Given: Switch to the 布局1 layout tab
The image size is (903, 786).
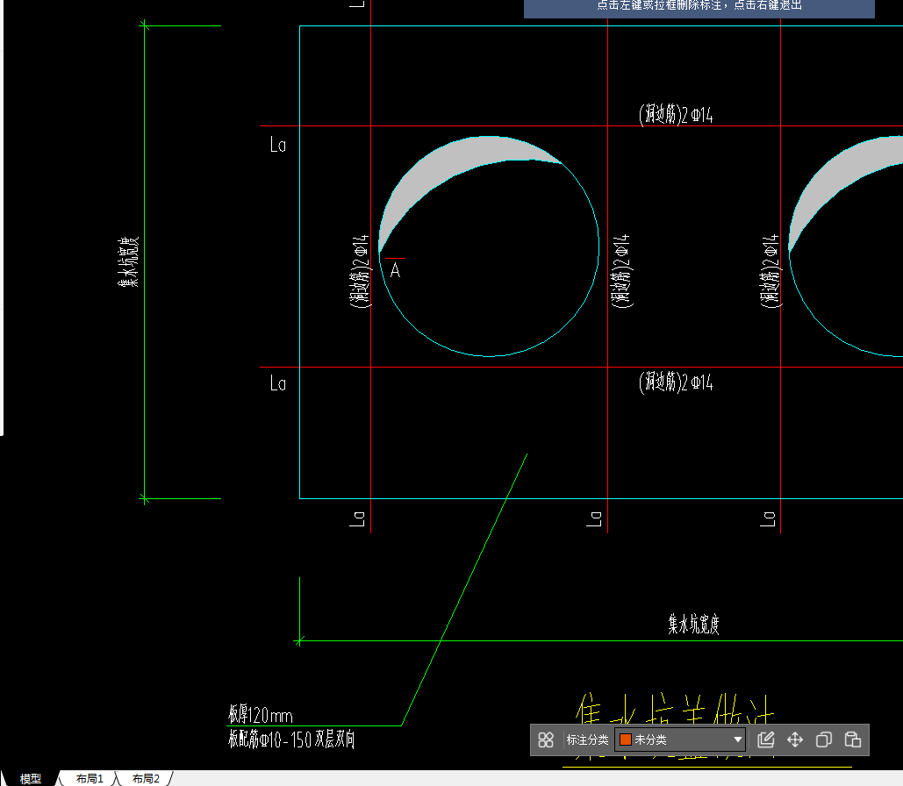Looking at the screenshot, I should click(90, 778).
